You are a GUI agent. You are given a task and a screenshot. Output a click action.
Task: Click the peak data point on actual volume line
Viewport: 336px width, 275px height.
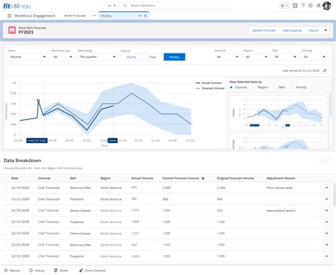pyautogui.click(x=38, y=101)
